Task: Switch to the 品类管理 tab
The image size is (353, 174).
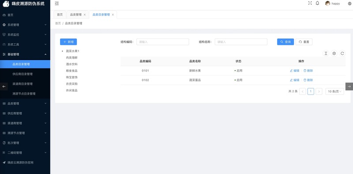Action: (x=75, y=15)
